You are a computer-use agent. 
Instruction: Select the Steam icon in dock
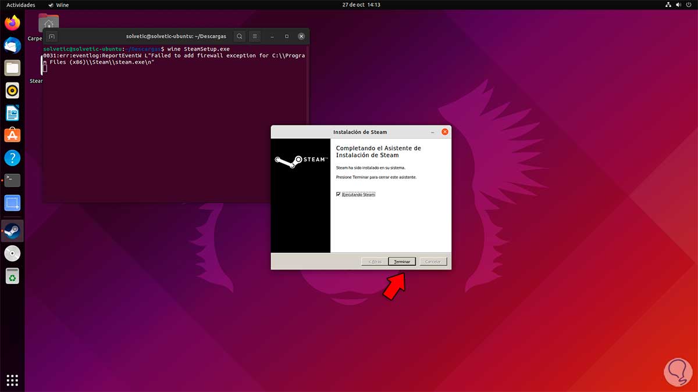point(12,231)
